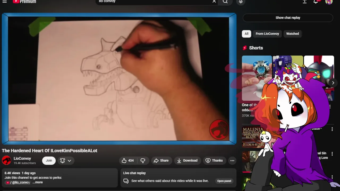Image resolution: width=340 pixels, height=191 pixels.
Task: Like the video with 434 likes
Action: (128, 160)
